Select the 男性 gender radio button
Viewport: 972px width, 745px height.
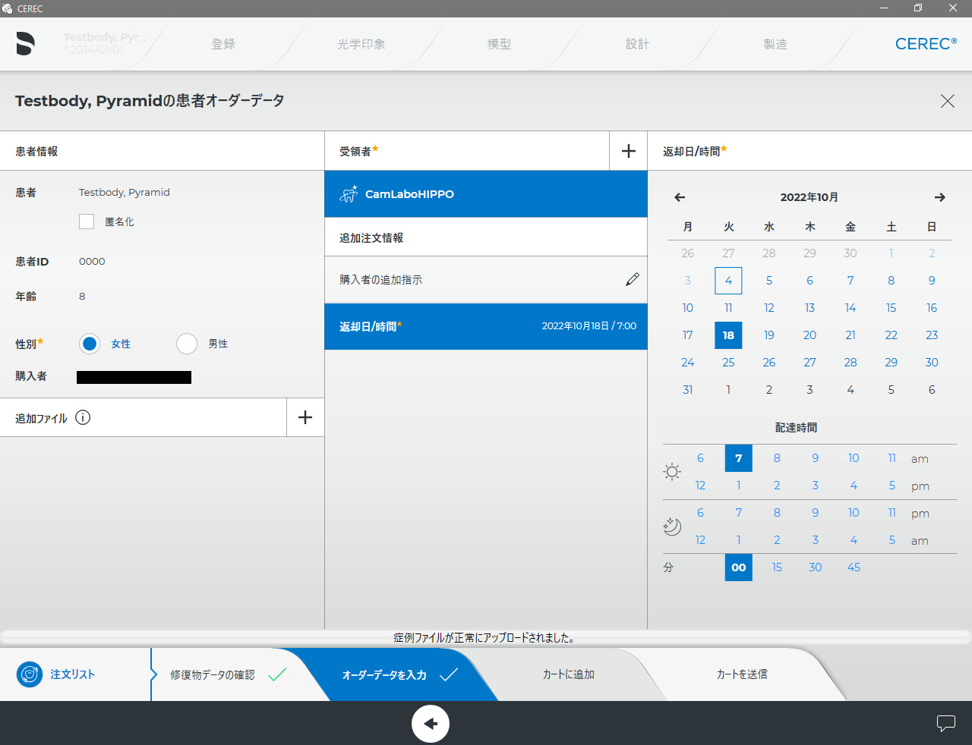[187, 344]
